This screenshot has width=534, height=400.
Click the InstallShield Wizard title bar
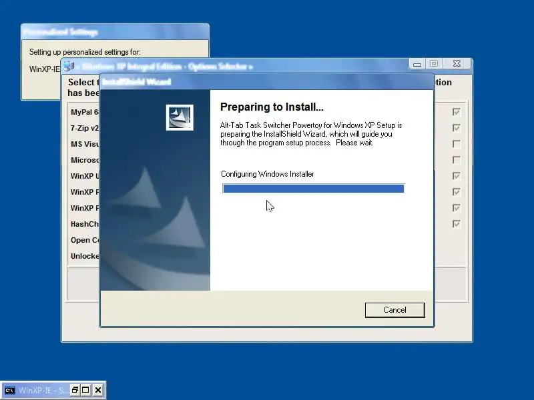click(x=267, y=81)
